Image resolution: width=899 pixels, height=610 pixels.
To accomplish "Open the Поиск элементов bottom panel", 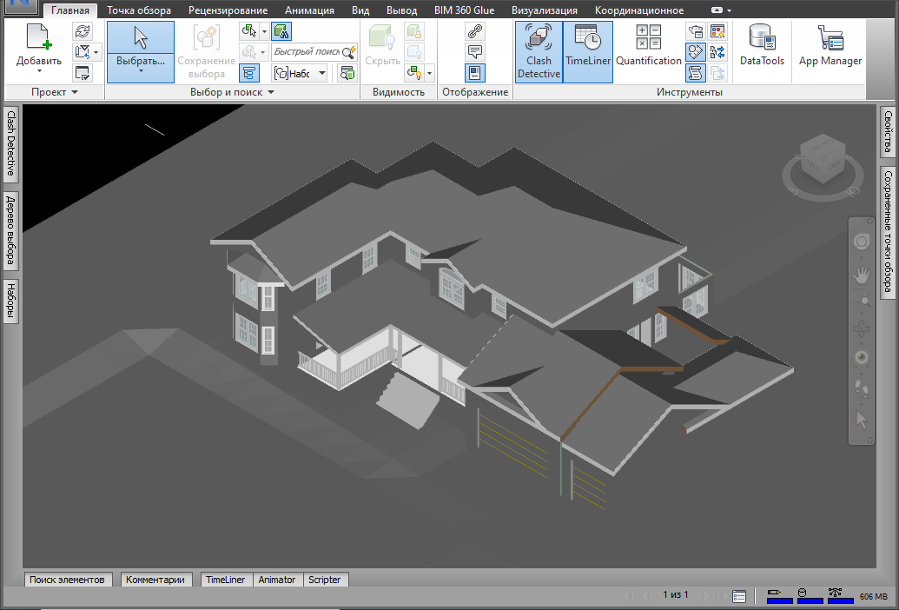I will tap(67, 580).
